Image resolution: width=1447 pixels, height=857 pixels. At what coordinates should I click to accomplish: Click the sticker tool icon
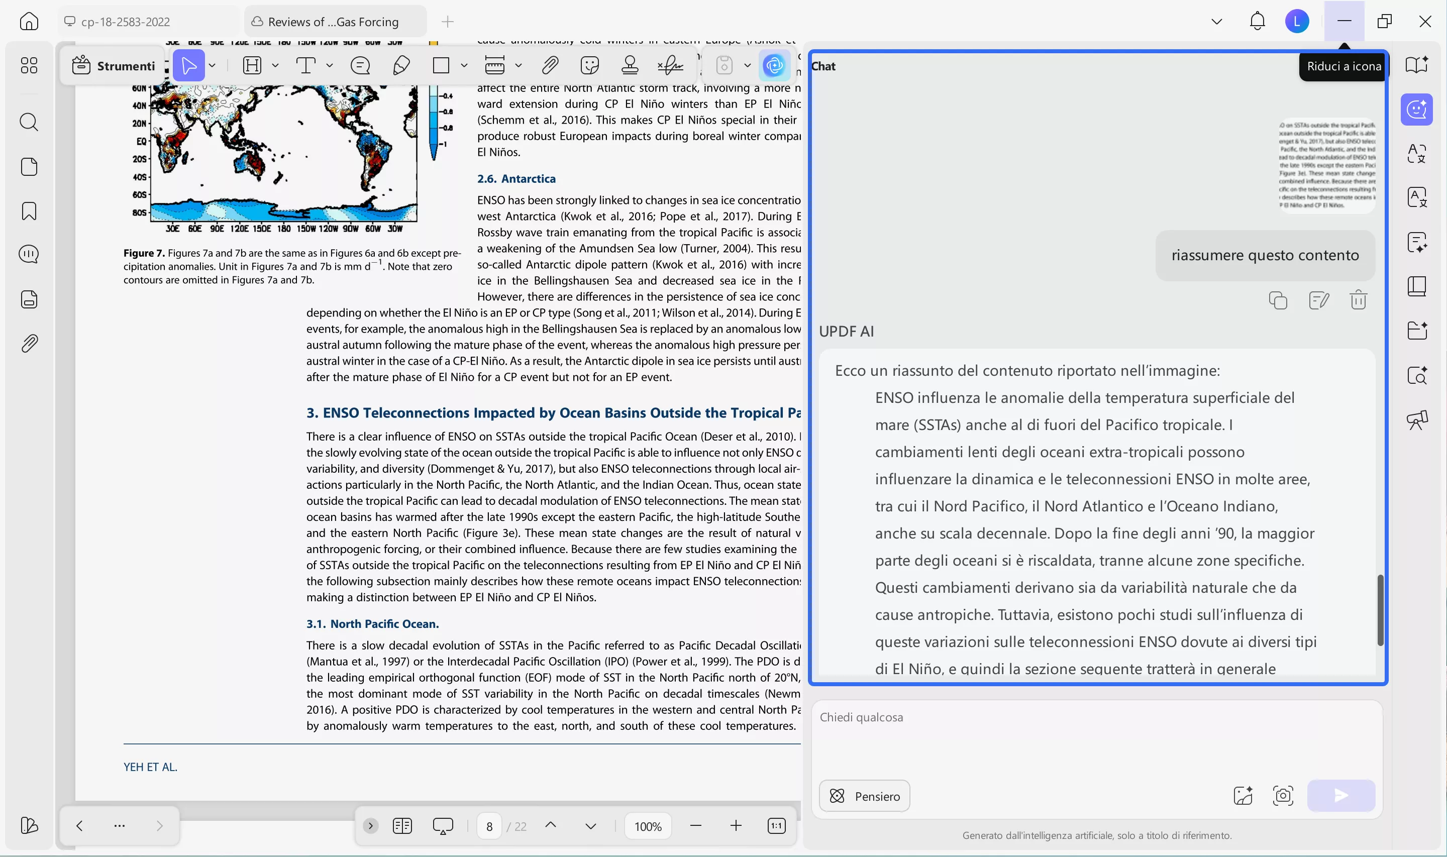point(589,65)
